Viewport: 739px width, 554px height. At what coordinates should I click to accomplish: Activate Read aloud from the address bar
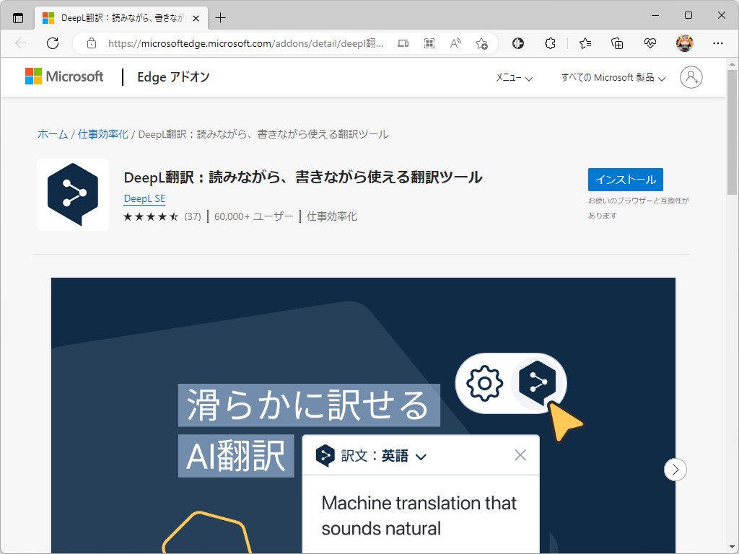point(455,43)
